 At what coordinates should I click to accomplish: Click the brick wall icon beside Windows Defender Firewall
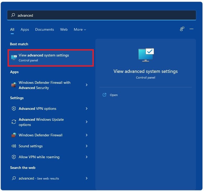(14, 135)
